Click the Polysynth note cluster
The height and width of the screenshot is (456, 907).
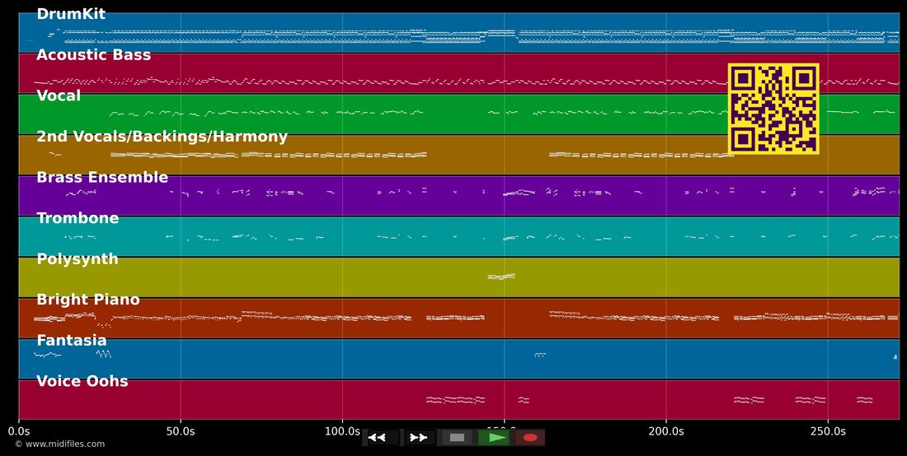[501, 277]
